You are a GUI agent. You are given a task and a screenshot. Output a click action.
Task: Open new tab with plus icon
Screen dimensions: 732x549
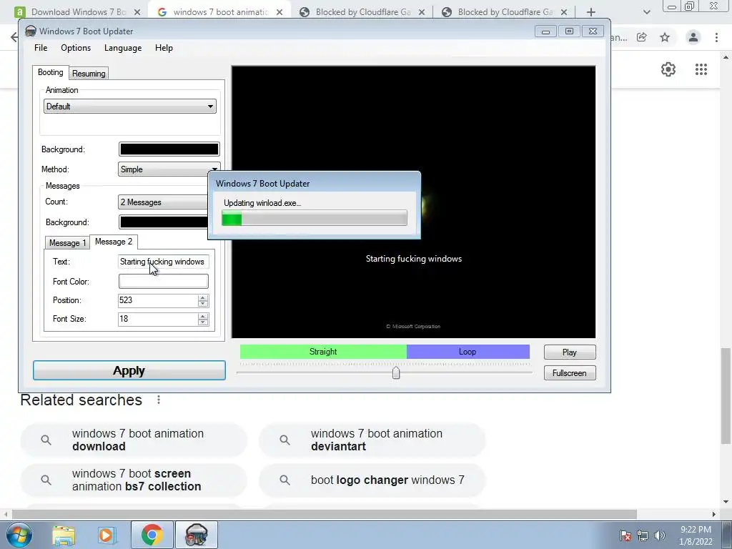(x=590, y=12)
